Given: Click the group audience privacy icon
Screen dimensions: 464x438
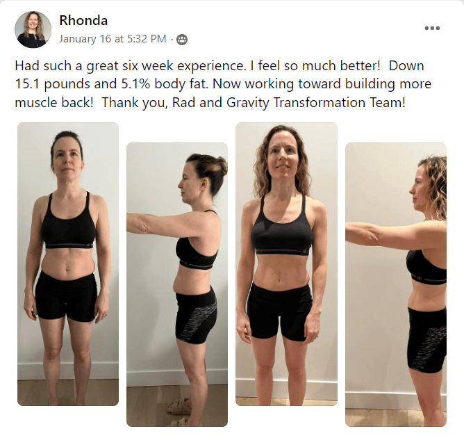Looking at the screenshot, I should pyautogui.click(x=182, y=40).
